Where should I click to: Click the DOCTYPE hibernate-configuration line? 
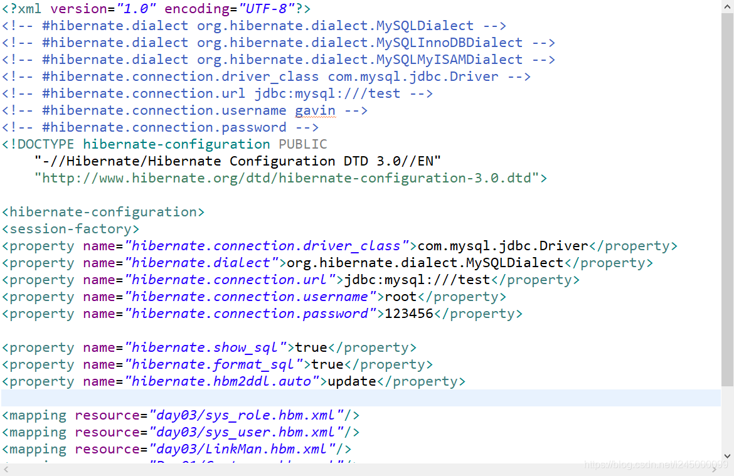pos(164,144)
